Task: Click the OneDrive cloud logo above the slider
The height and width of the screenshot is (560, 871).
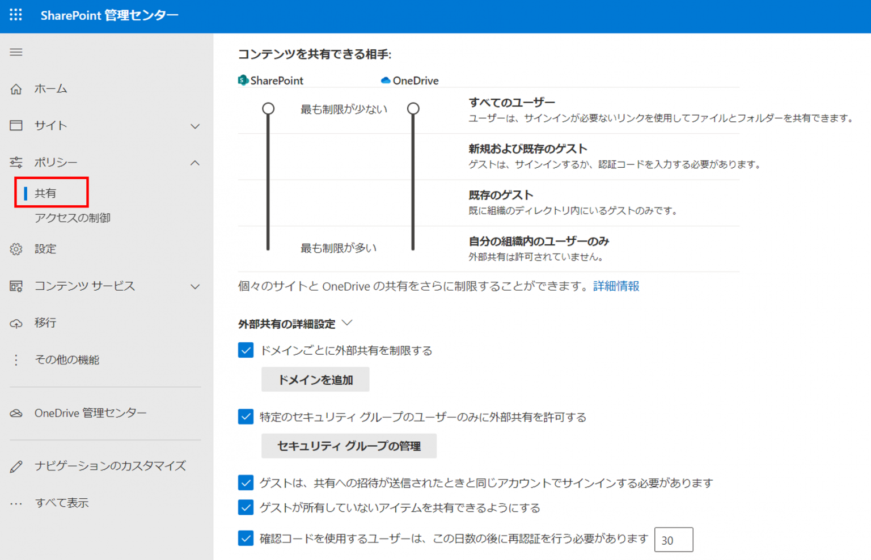Action: point(386,80)
